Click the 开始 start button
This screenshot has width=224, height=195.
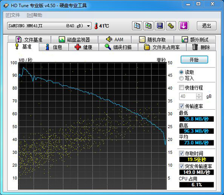click(x=194, y=60)
